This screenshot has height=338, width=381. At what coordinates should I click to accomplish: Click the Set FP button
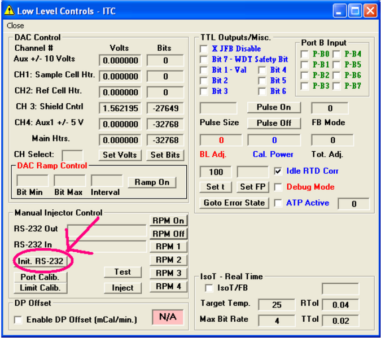(x=253, y=187)
